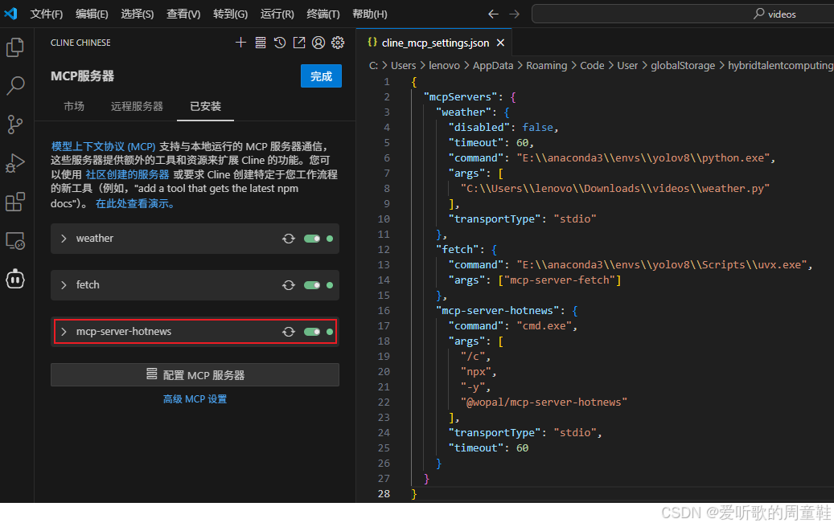This screenshot has width=834, height=527.
Task: Toggle the fetch server switch
Action: (312, 285)
